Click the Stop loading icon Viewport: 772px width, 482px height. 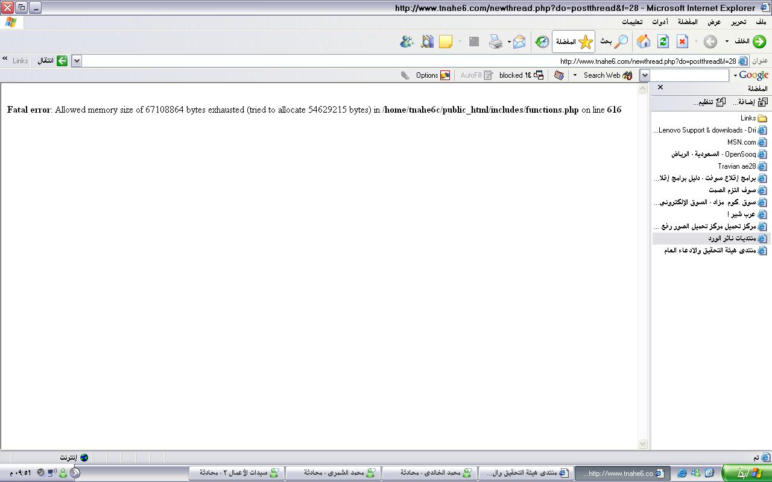(682, 42)
